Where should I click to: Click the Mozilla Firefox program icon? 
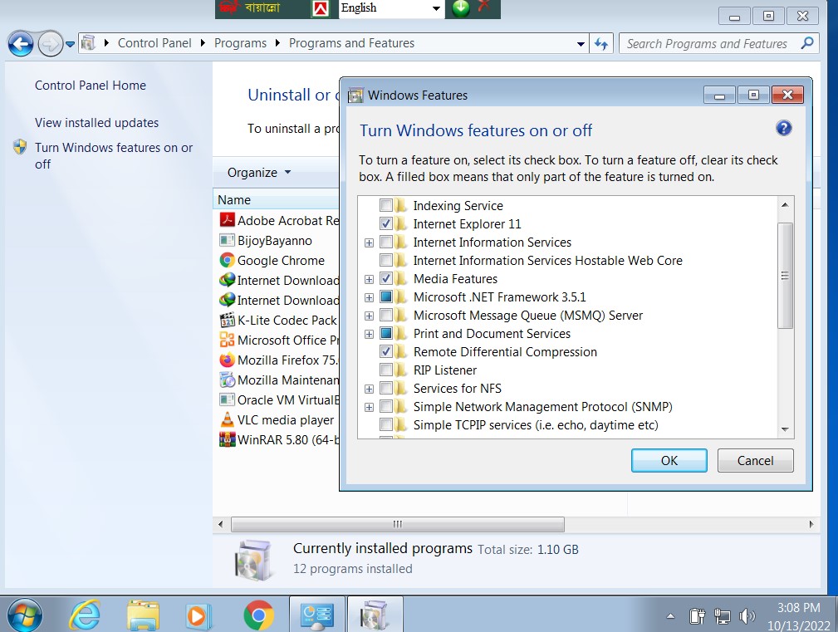[x=227, y=360]
